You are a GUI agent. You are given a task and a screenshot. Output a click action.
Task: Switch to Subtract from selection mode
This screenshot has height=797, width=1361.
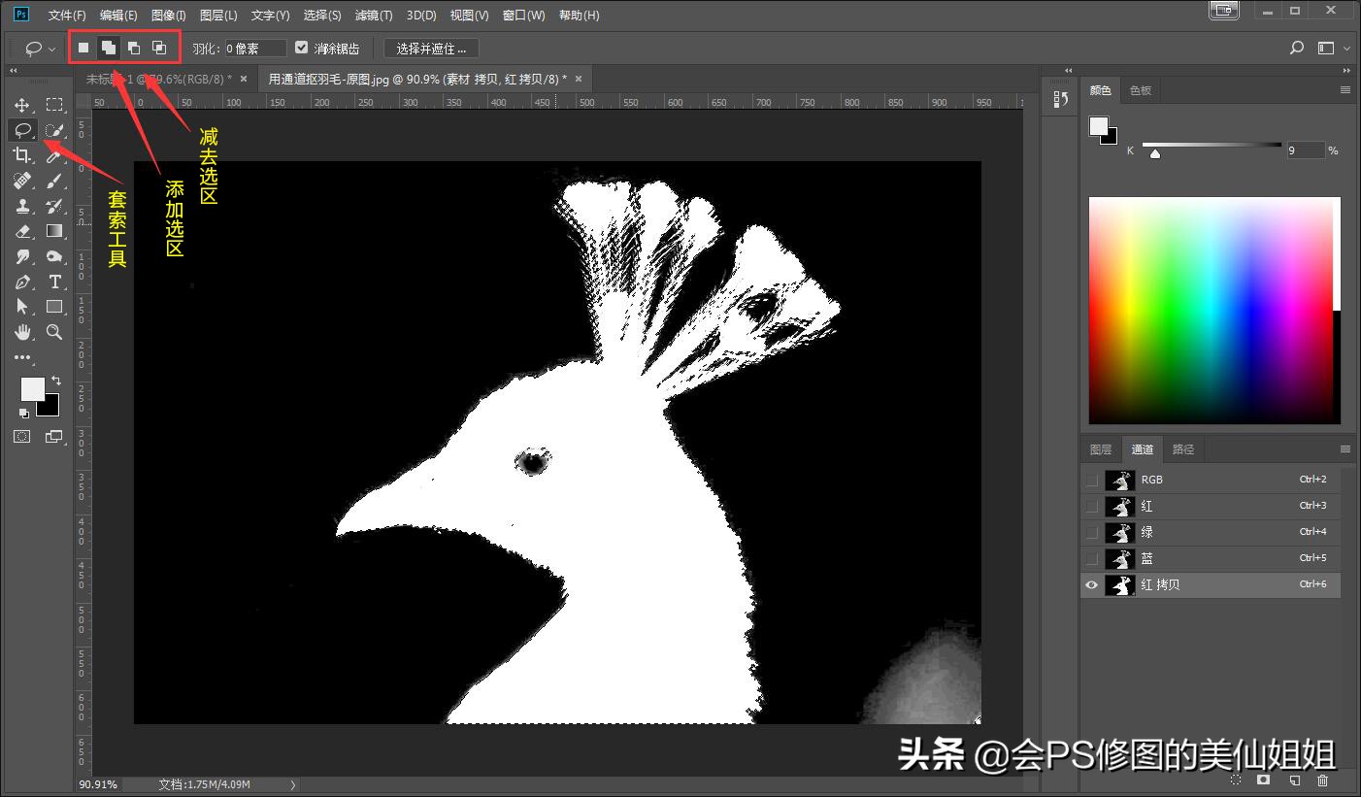tap(132, 47)
